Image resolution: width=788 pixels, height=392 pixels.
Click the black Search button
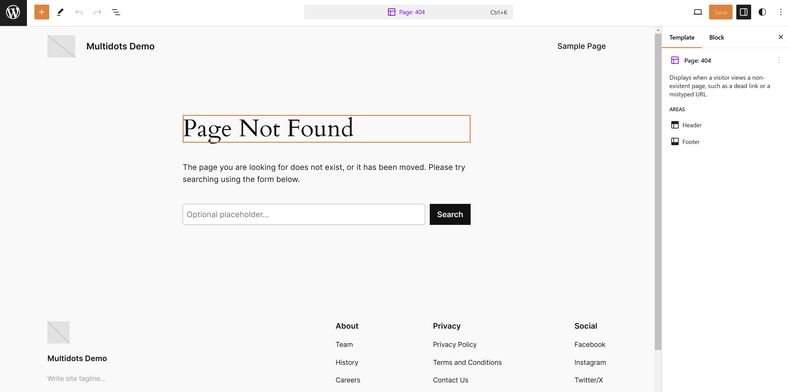pyautogui.click(x=450, y=214)
